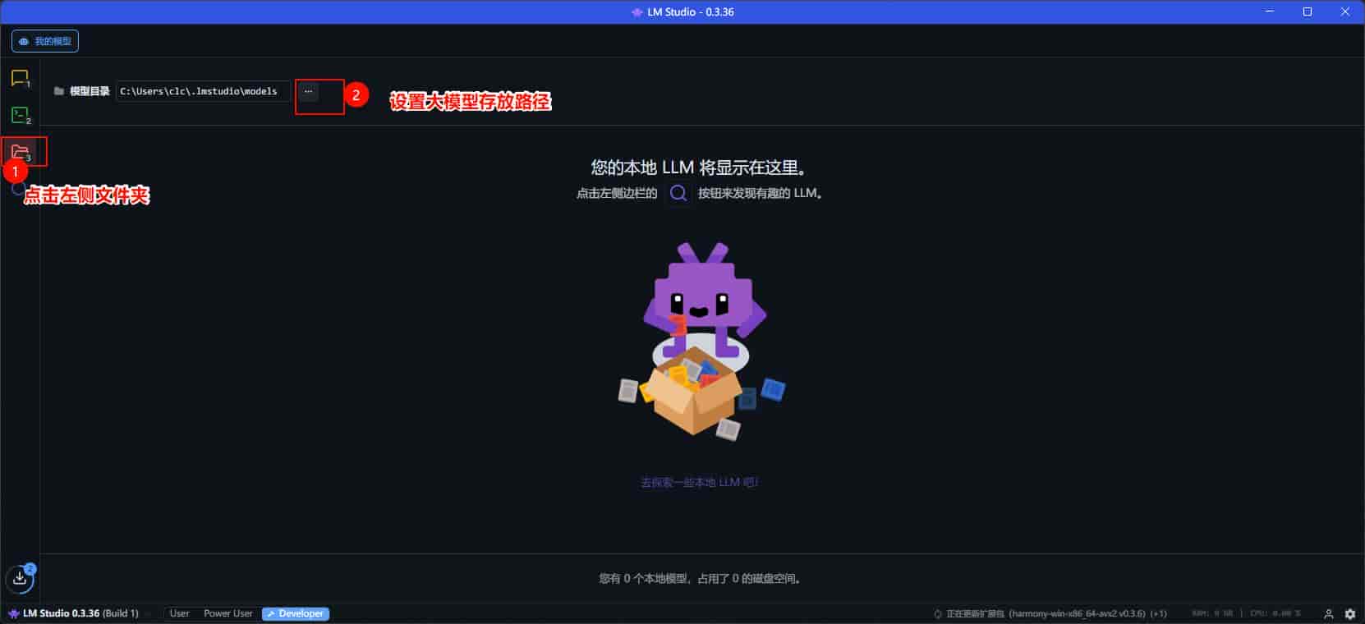Image resolution: width=1365 pixels, height=624 pixels.
Task: Select Developer mode
Action: 296,613
